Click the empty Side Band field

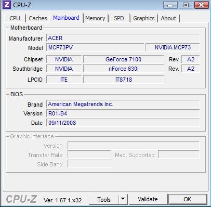tap(89, 164)
